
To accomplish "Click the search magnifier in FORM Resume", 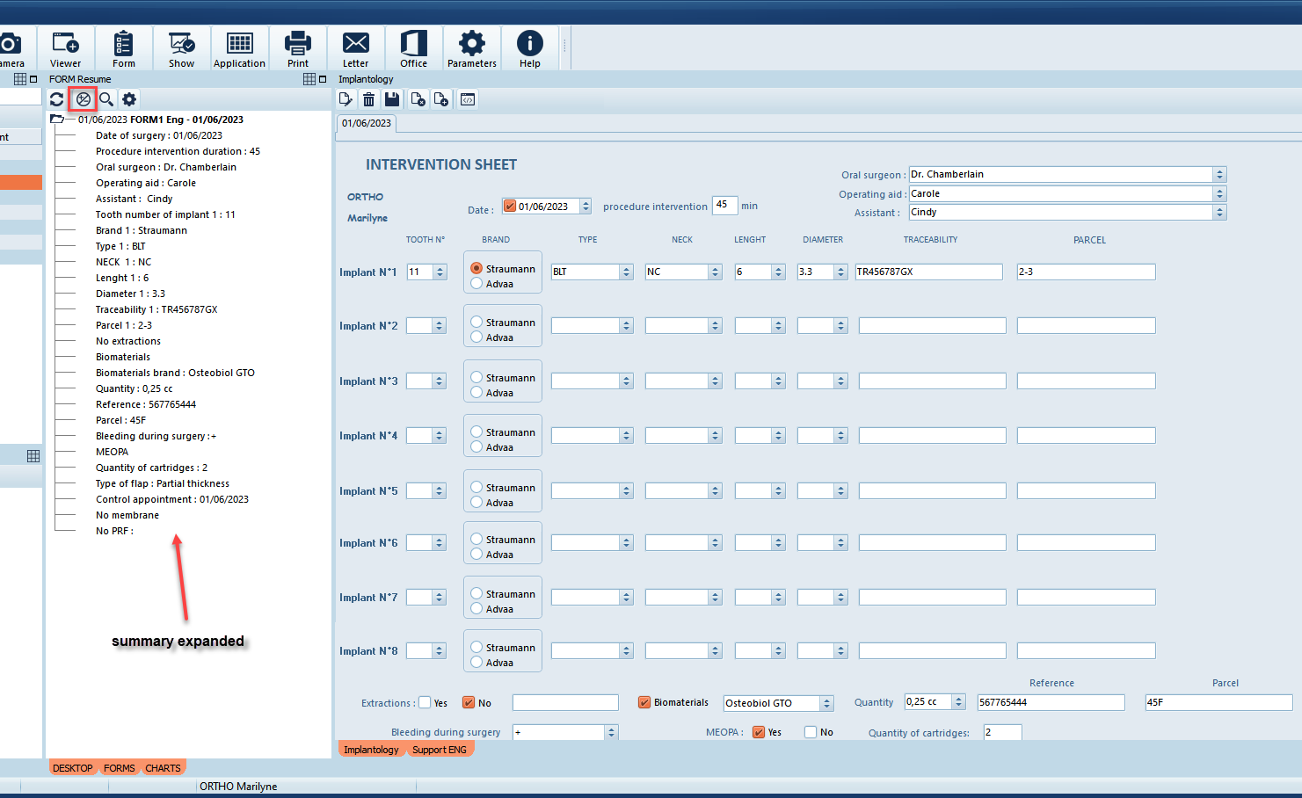I will (106, 99).
